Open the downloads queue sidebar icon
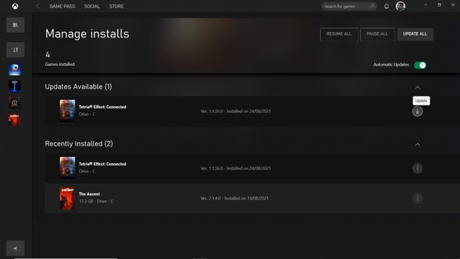 (15, 49)
